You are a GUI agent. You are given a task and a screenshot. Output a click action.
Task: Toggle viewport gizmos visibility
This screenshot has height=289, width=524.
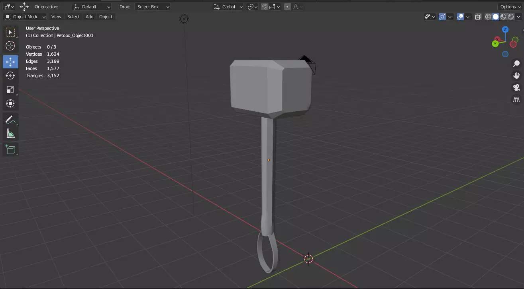pos(442,17)
